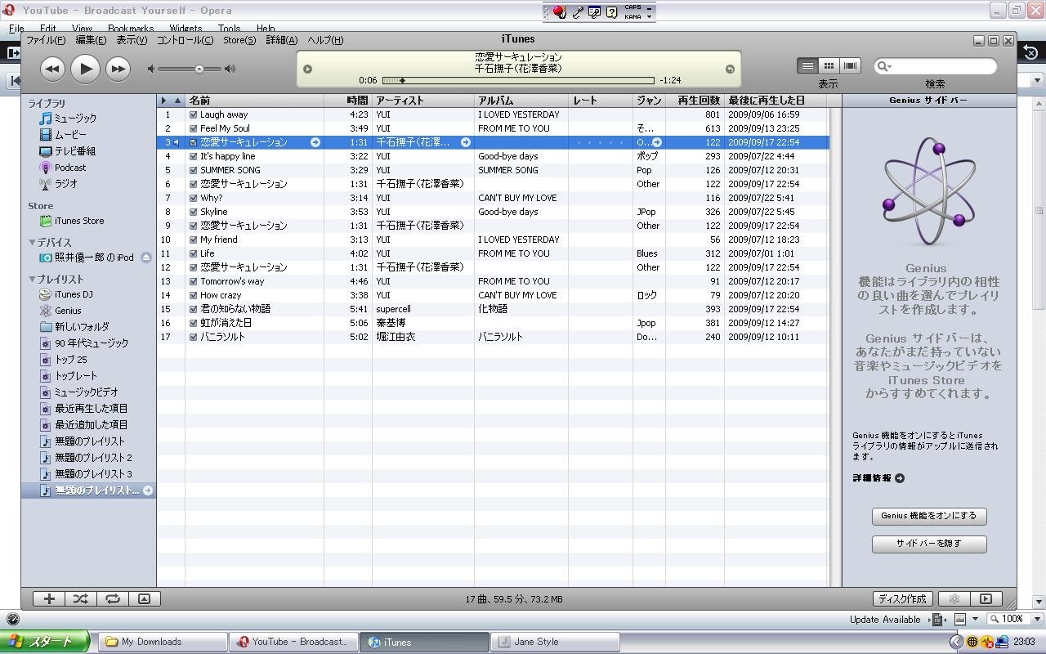Toggle shuffle icon at bottom left

pyautogui.click(x=80, y=598)
